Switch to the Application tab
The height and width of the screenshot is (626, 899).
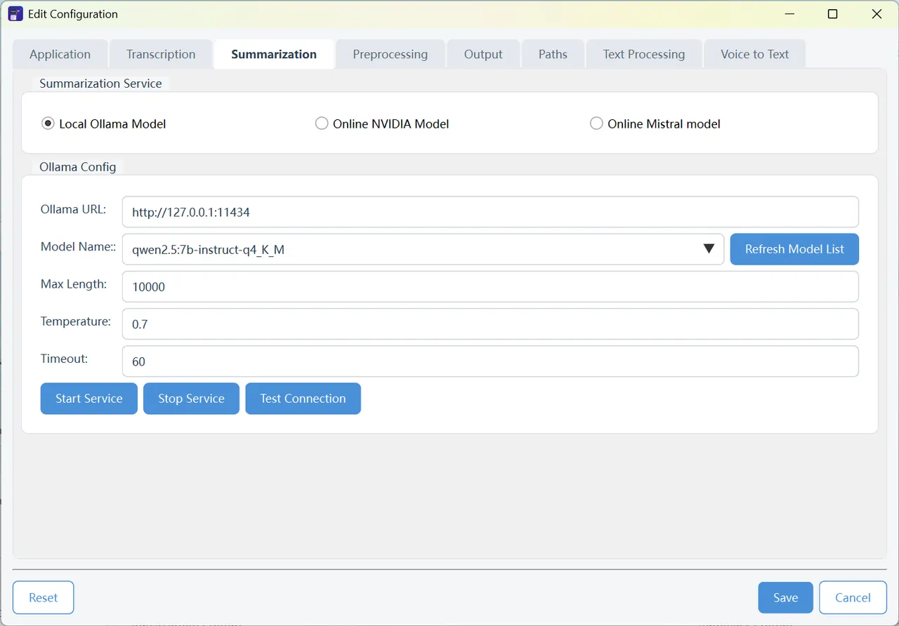click(x=60, y=54)
